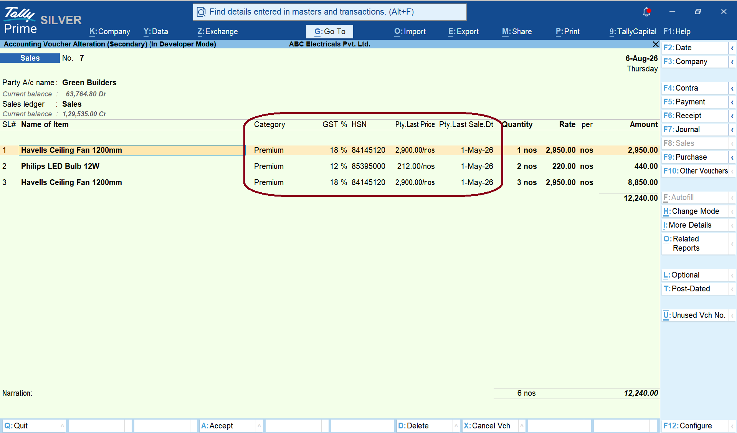Open F1: Help
The height and width of the screenshot is (433, 737).
[x=677, y=31]
